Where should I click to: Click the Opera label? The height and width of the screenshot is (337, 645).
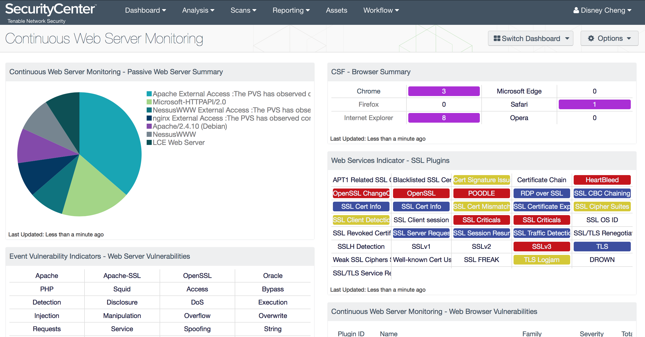coord(519,118)
